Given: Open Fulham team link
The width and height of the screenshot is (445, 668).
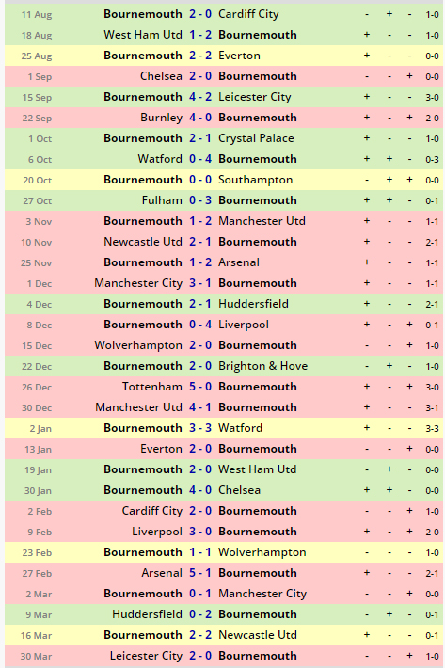Looking at the screenshot, I should tap(162, 200).
